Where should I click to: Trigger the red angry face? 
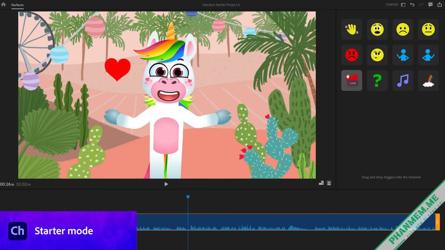(x=352, y=55)
